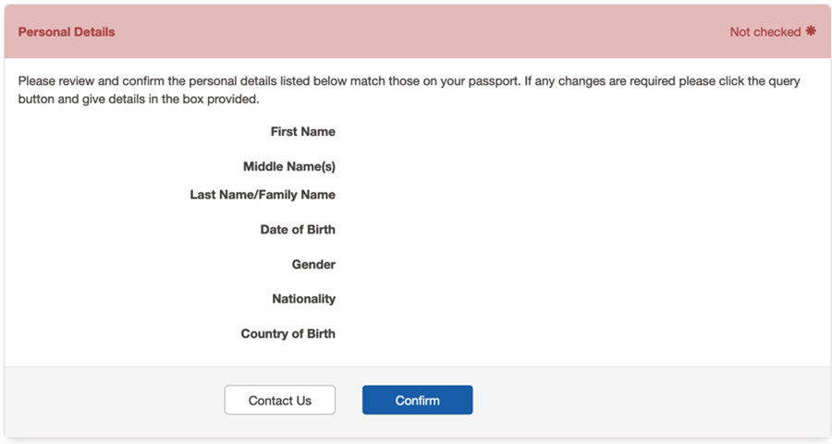The image size is (832, 444).
Task: Click the Middle Name(s) label
Action: click(288, 167)
